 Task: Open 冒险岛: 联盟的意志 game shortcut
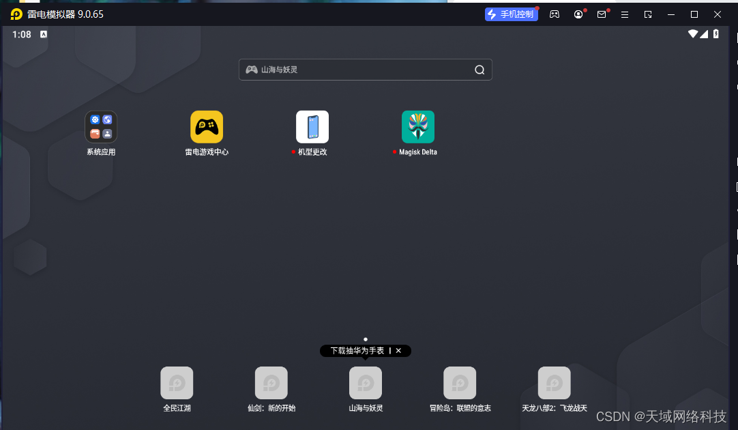pos(460,383)
